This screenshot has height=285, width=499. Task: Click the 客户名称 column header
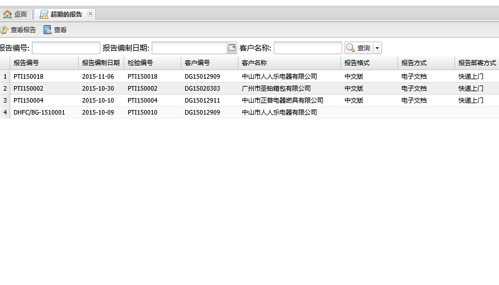(x=254, y=63)
